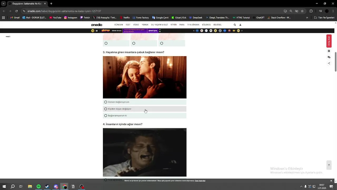Show previous icons in the sports carousel
337x190 pixels.
194,31
